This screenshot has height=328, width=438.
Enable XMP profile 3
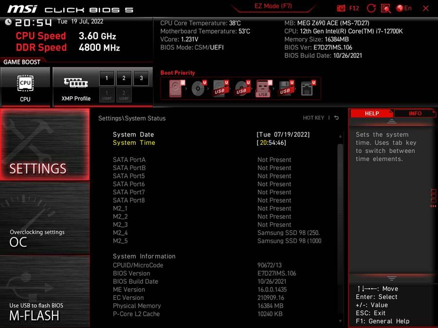[x=141, y=78]
